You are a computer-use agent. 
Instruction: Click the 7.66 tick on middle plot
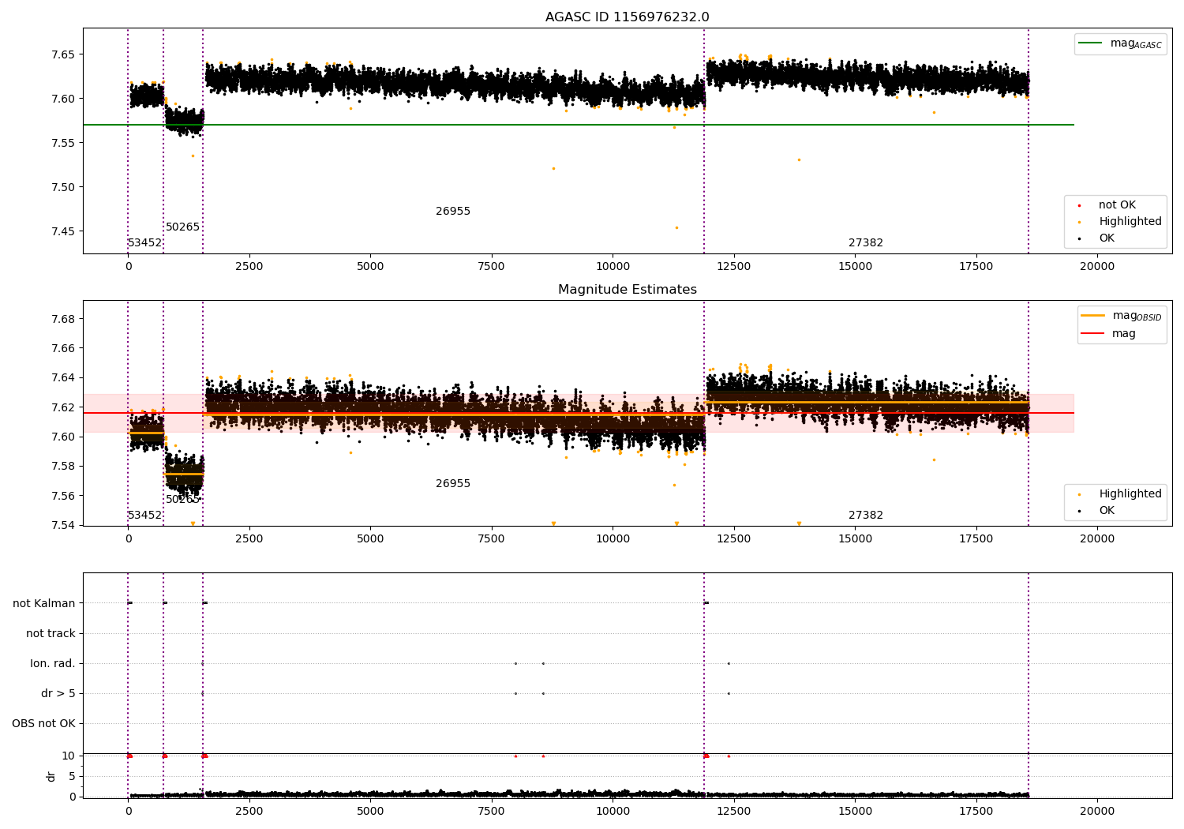click(x=63, y=348)
